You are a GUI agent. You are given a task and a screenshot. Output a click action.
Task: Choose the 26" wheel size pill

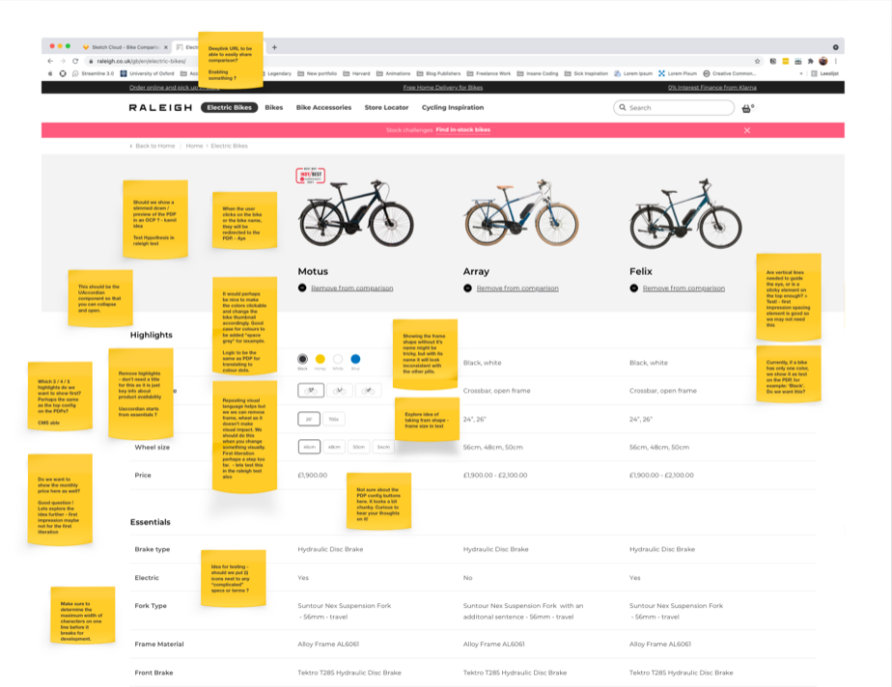(309, 419)
